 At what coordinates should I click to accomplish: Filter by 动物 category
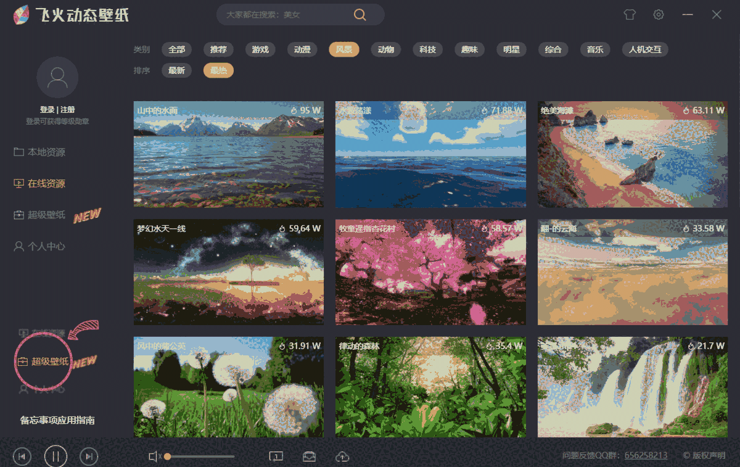pyautogui.click(x=386, y=49)
